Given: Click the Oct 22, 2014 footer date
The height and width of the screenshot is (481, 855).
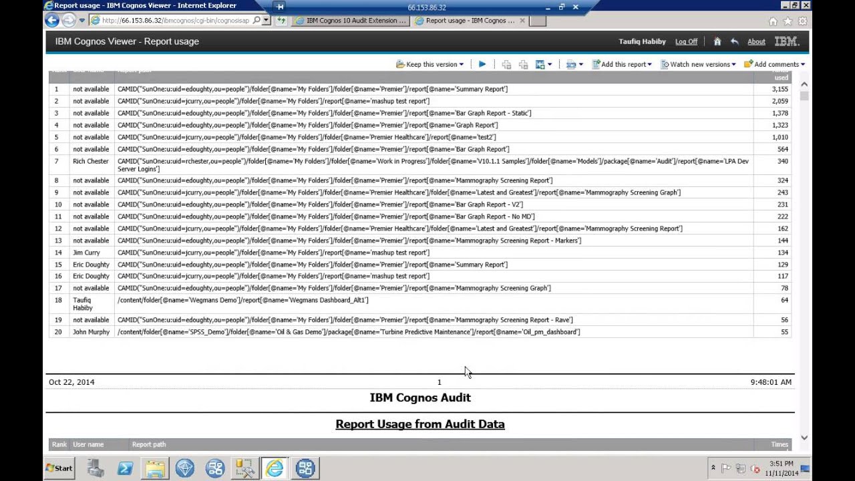Looking at the screenshot, I should tap(71, 382).
